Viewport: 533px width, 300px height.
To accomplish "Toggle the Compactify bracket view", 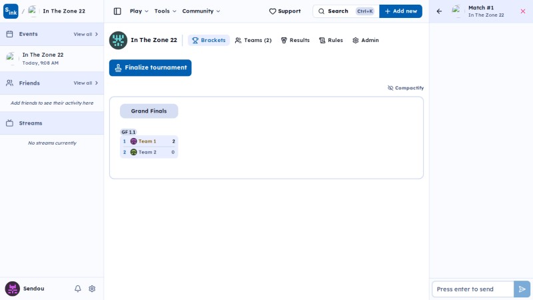I will coord(406,88).
